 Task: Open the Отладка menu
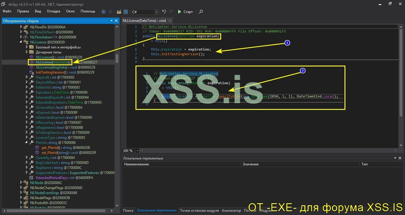coord(53,11)
